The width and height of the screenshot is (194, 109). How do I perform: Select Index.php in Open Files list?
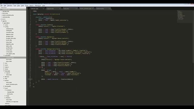5,13
